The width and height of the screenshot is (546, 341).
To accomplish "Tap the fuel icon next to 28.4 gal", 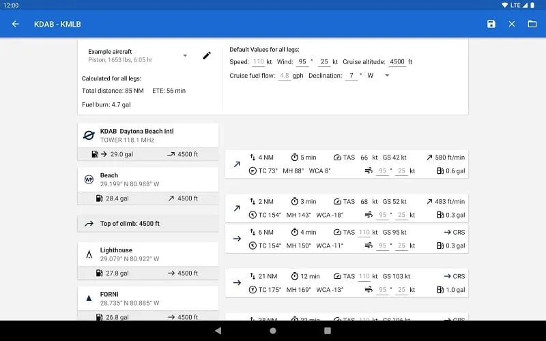I will click(x=99, y=198).
